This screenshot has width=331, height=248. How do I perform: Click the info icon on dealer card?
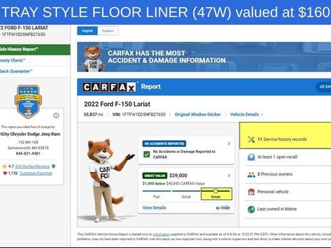click(56, 116)
